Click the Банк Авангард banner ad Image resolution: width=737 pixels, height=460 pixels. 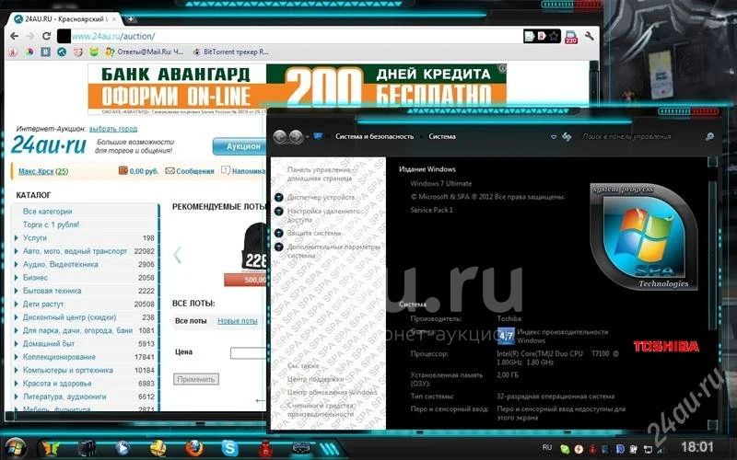coord(297,88)
